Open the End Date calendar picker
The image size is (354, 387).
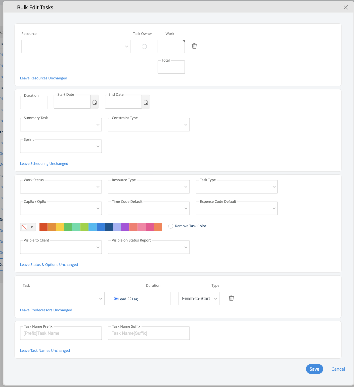click(x=146, y=102)
